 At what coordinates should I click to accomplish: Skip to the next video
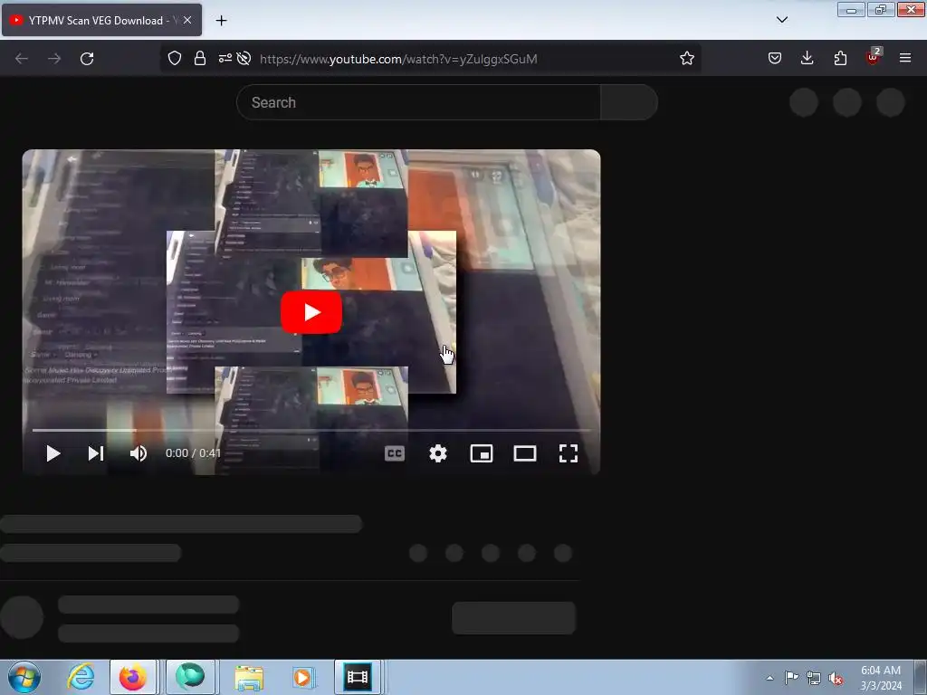tap(96, 453)
